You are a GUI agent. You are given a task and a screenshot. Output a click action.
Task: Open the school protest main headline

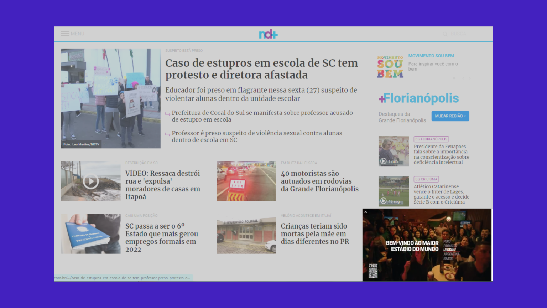tap(261, 69)
